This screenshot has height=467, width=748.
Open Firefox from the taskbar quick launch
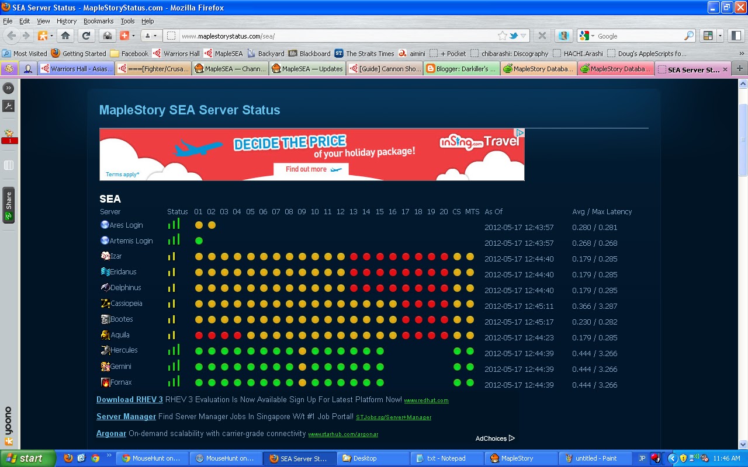click(68, 458)
